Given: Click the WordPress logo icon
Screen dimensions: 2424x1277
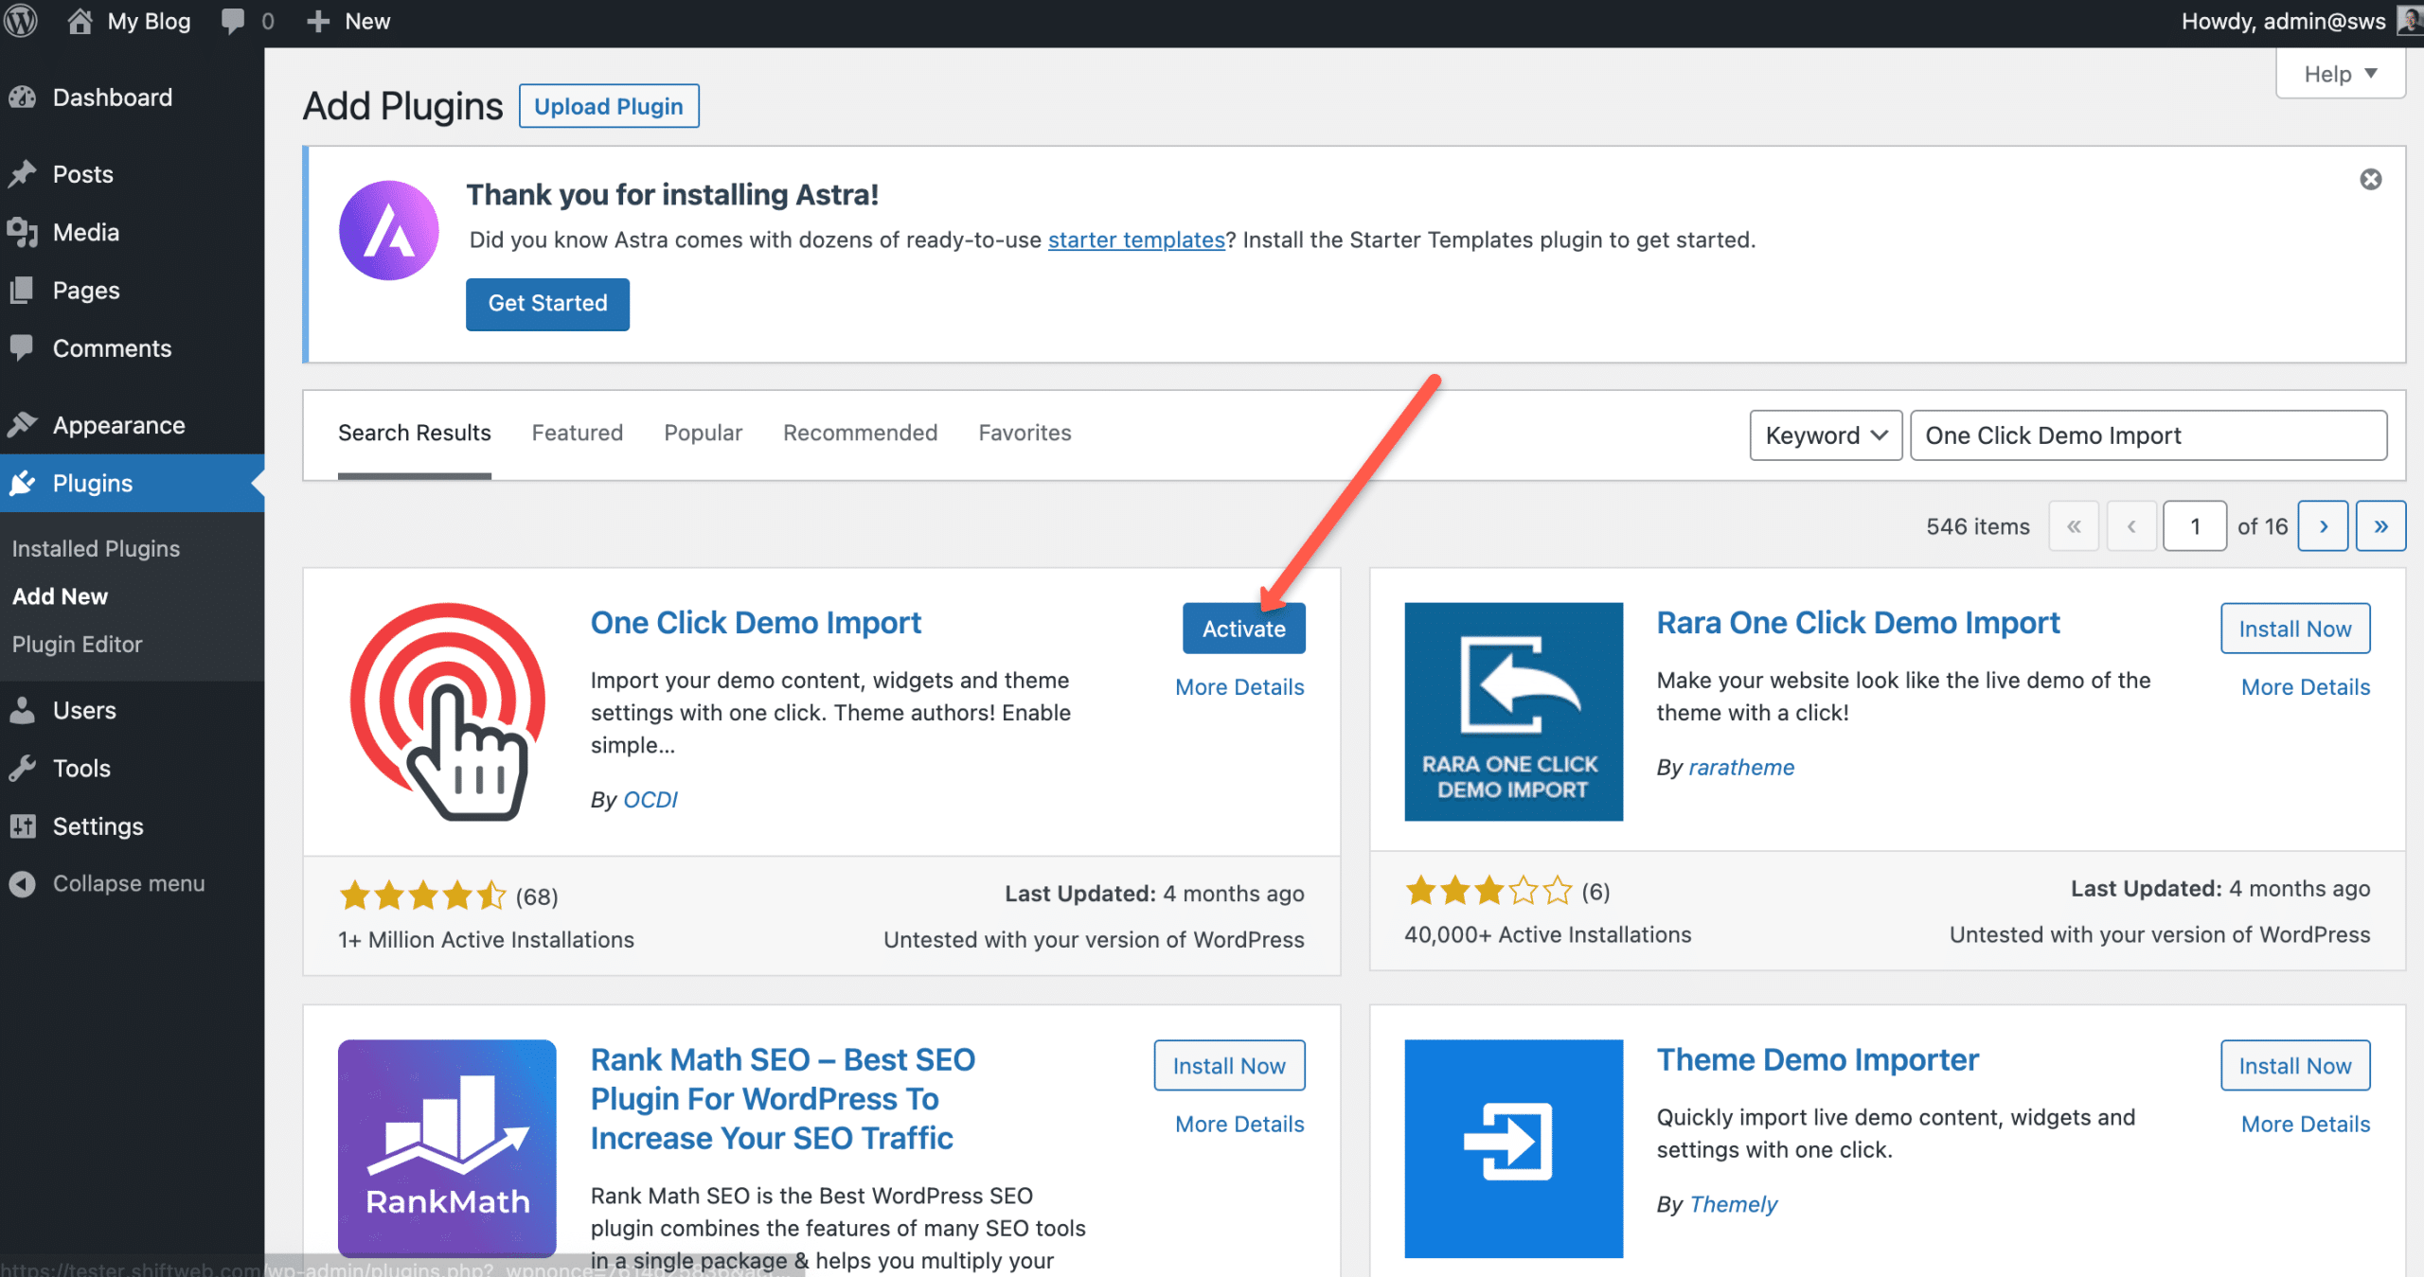Looking at the screenshot, I should point(21,21).
